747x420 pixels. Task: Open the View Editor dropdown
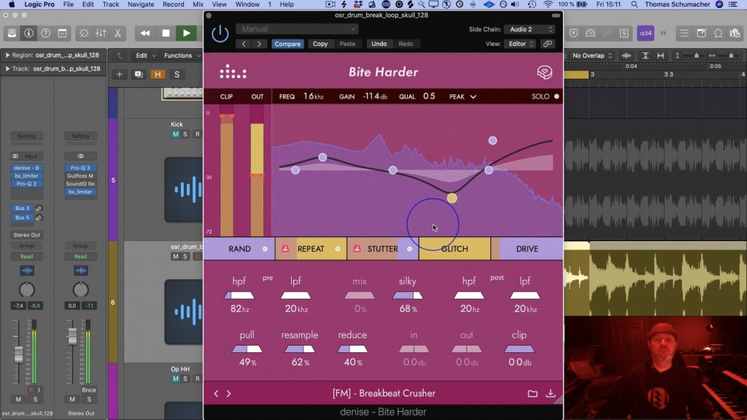[x=521, y=44]
